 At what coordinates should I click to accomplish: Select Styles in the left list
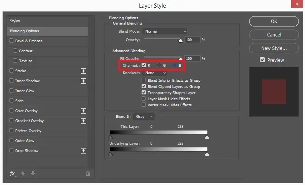pyautogui.click(x=47, y=21)
